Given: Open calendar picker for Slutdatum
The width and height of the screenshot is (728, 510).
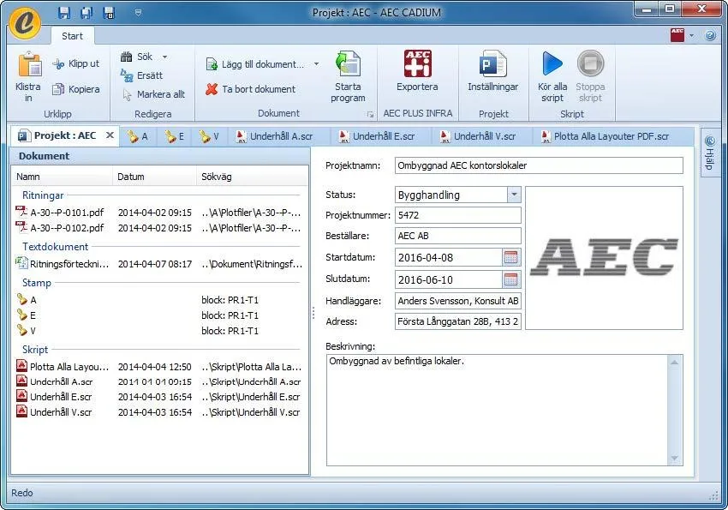Looking at the screenshot, I should tap(511, 279).
